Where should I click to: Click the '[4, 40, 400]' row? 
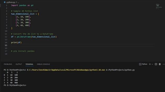click(23, 25)
